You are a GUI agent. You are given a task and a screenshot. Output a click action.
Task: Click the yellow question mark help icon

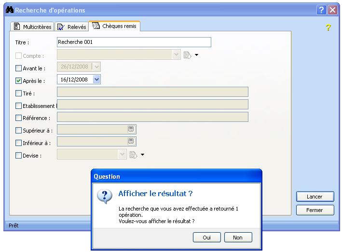click(328, 28)
